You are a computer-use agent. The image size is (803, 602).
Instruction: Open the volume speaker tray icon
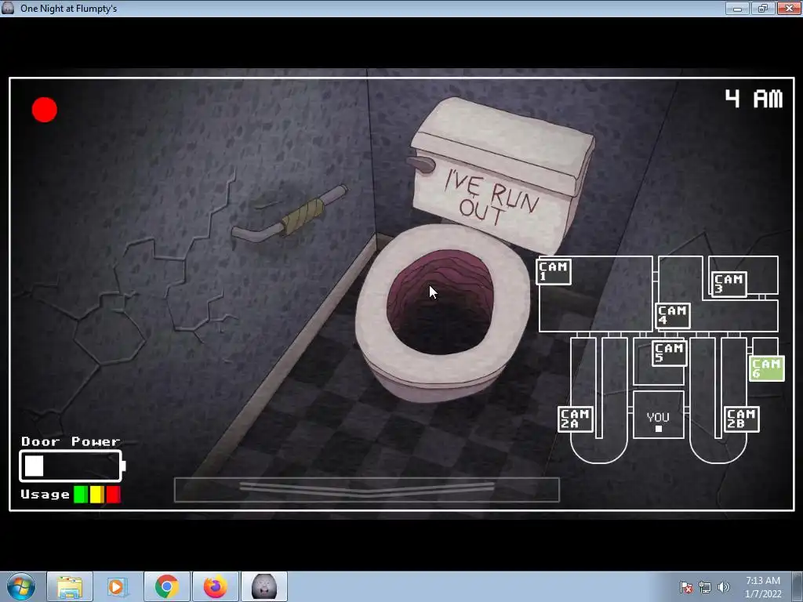[x=724, y=587]
